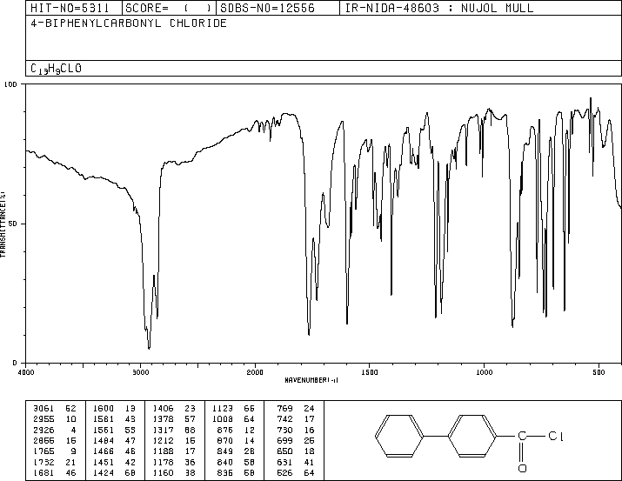Select the molecular formula C13H9ClO
The image size is (622, 481).
point(56,69)
